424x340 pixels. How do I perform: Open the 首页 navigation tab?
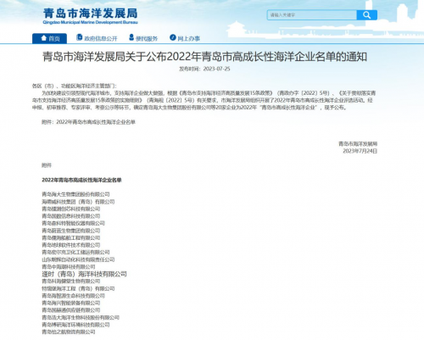[49, 38]
